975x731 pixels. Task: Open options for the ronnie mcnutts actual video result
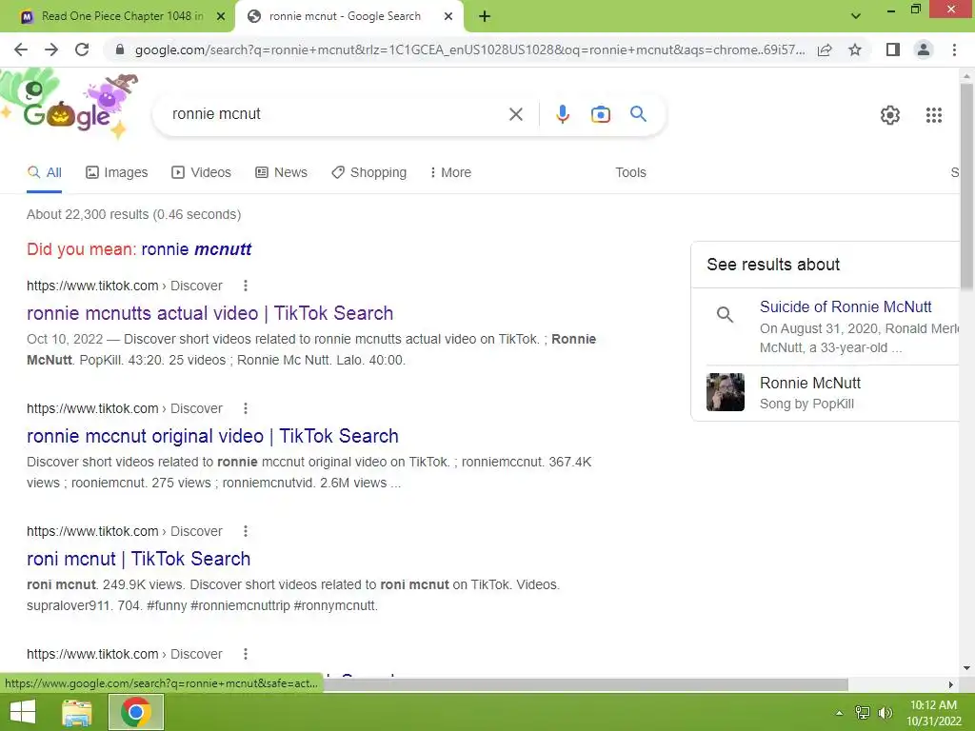coord(246,286)
